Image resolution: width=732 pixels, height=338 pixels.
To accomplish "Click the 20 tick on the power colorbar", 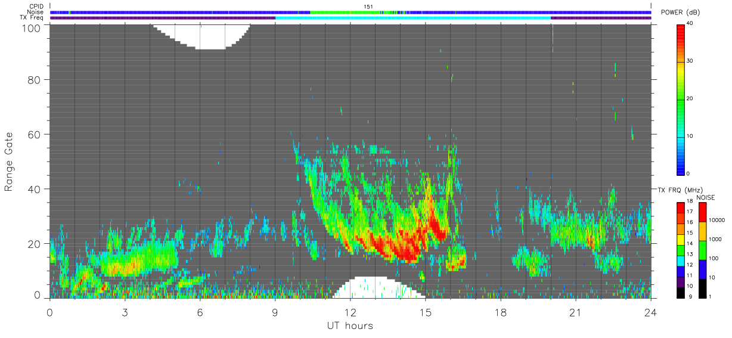I will coord(689,98).
